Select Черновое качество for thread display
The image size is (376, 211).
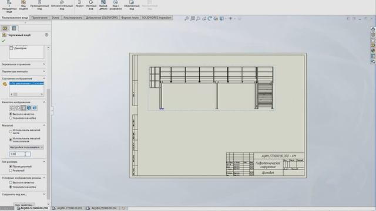pos(11,187)
